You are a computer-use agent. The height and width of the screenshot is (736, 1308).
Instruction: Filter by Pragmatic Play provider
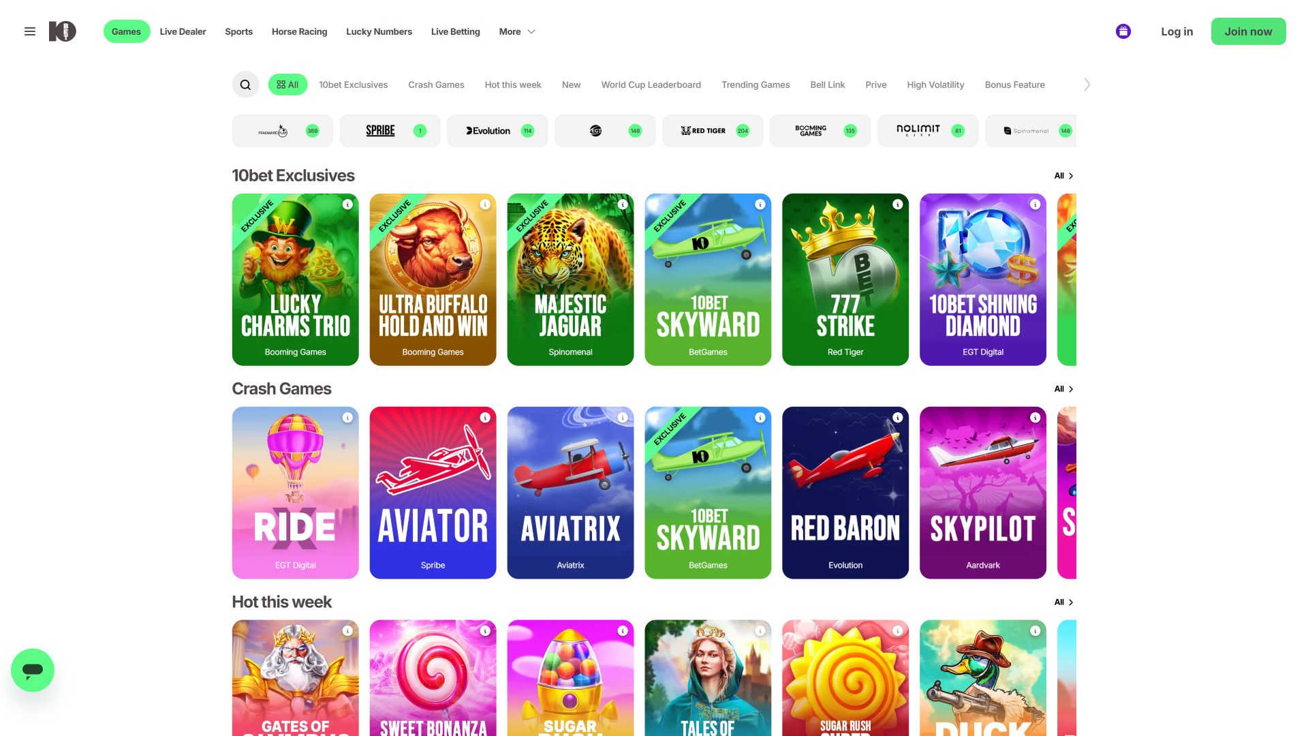coord(282,131)
